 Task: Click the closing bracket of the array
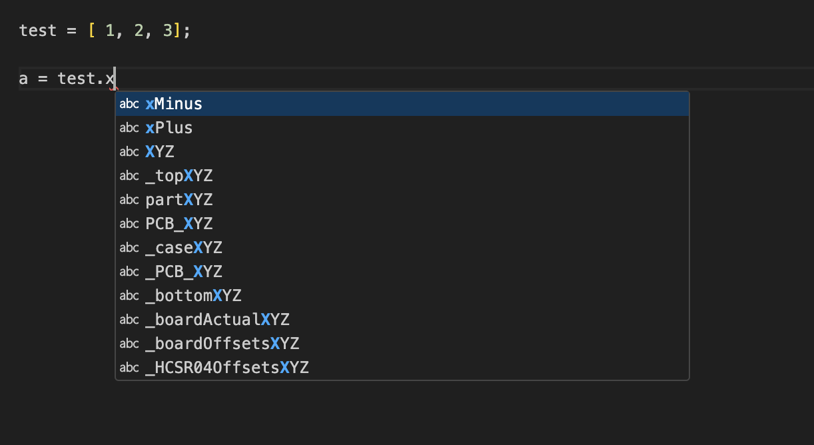[x=177, y=31]
